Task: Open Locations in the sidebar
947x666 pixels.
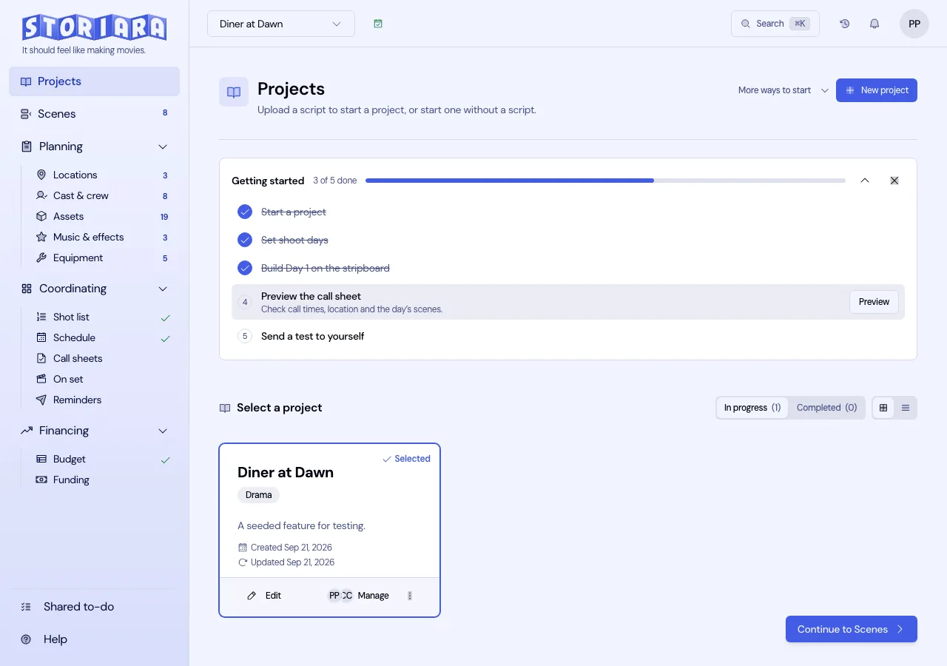Action: click(x=102, y=175)
